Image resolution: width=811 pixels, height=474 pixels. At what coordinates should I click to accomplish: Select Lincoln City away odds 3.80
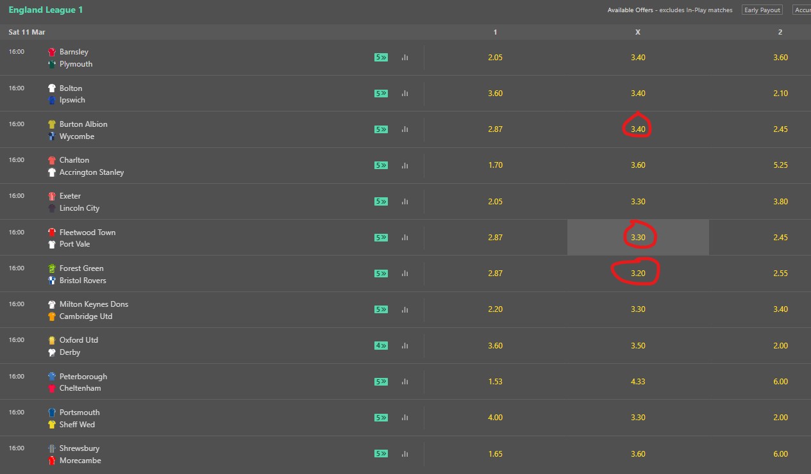pyautogui.click(x=780, y=202)
